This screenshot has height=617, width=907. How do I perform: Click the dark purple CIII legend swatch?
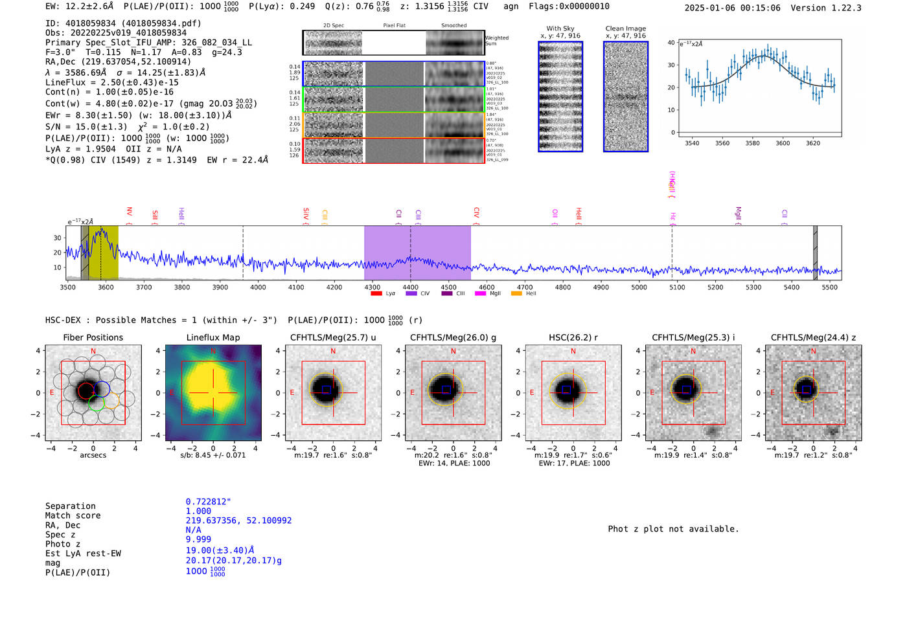click(x=447, y=293)
